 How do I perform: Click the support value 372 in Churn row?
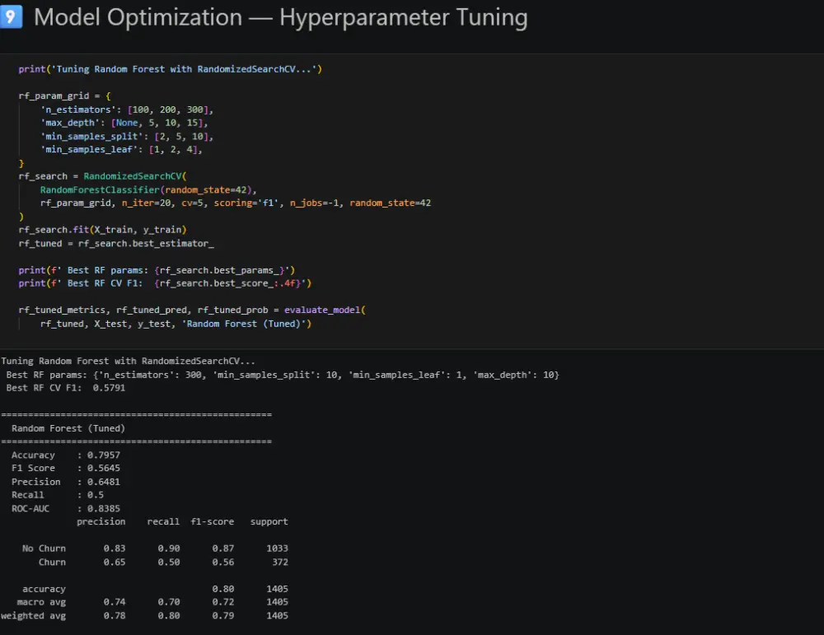[x=279, y=563]
